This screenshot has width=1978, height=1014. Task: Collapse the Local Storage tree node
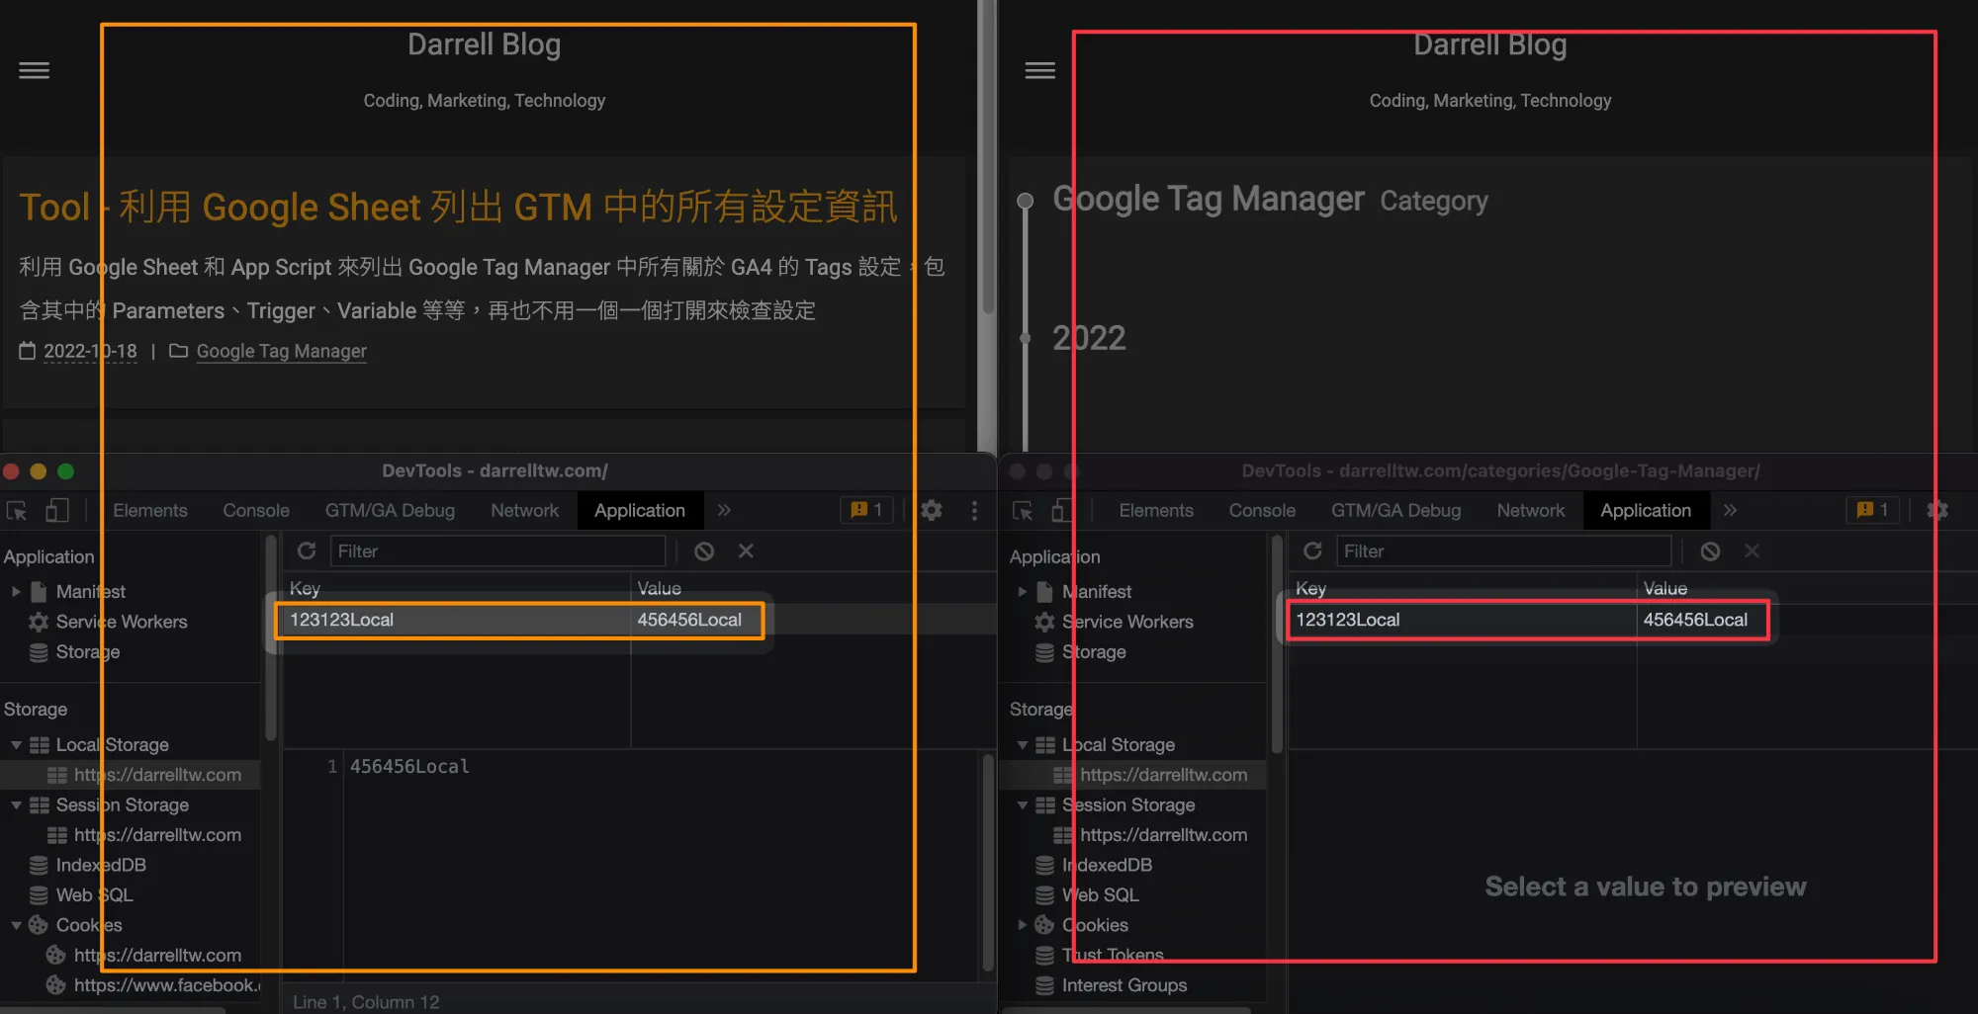[x=16, y=744]
